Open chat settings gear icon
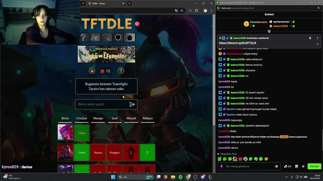The height and width of the screenshot is (181, 323). [303, 166]
